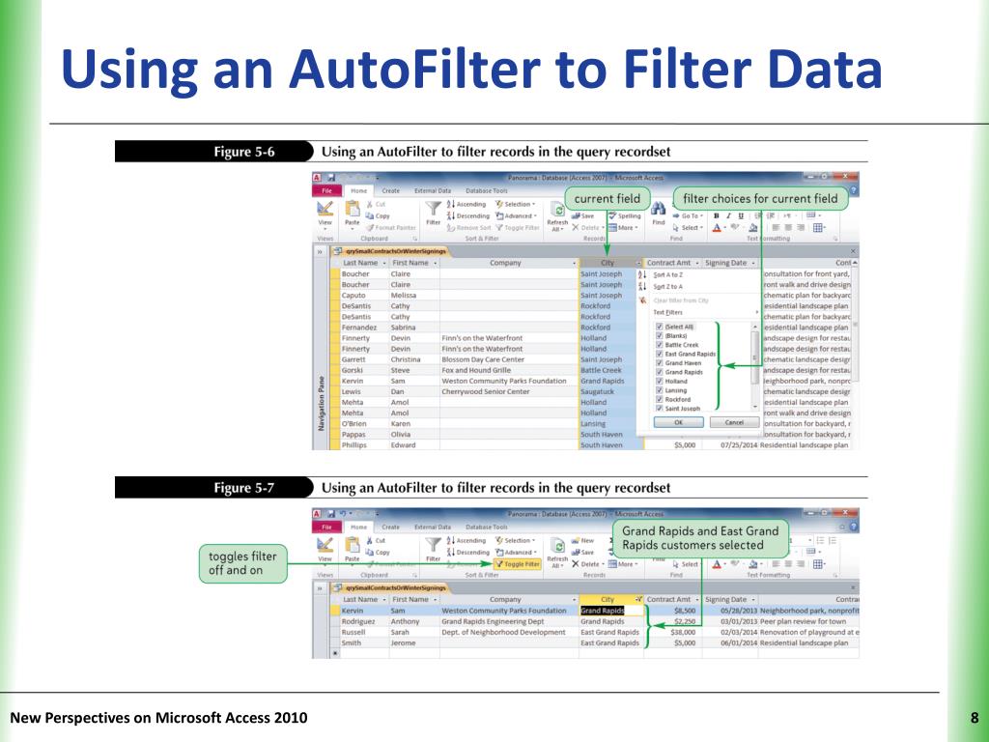
Task: Toggle Lansing checkbox in filter list
Action: 659,390
